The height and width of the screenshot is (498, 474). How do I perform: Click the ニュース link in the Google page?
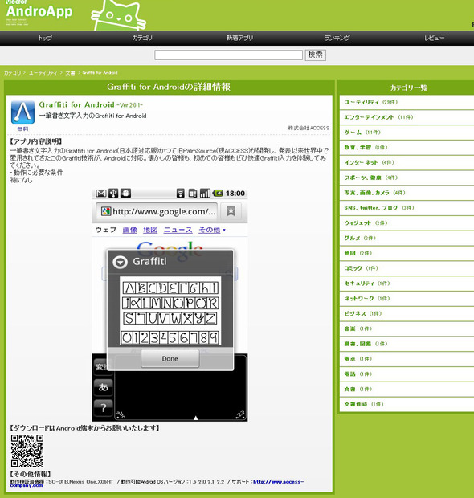pos(178,230)
